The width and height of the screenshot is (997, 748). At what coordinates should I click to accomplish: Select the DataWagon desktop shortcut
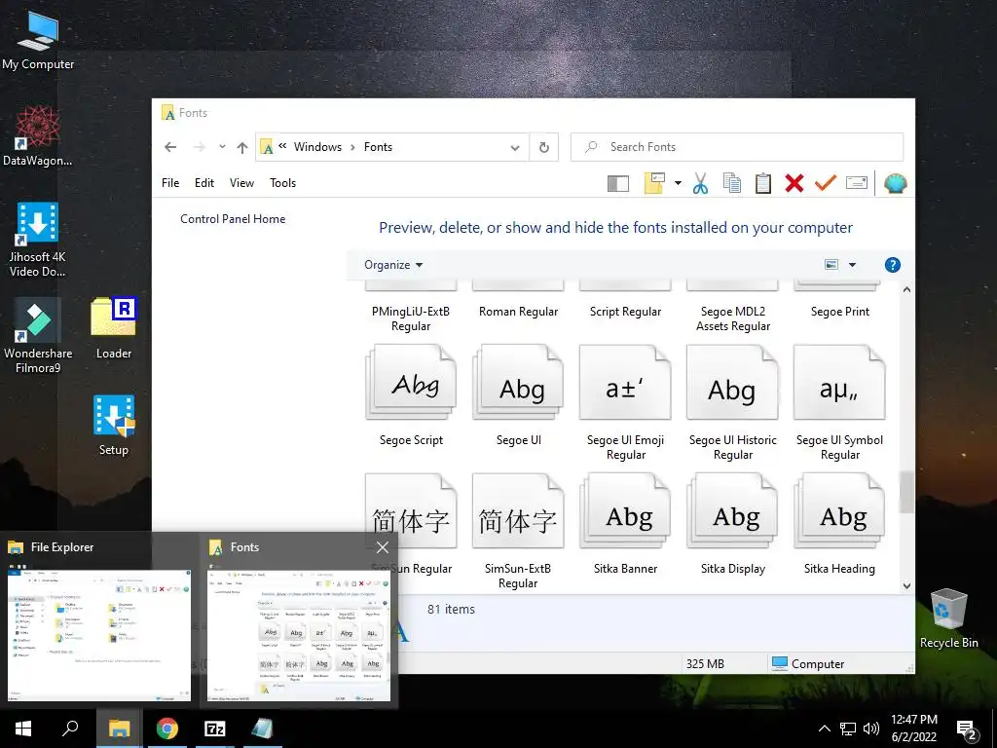pyautogui.click(x=38, y=135)
